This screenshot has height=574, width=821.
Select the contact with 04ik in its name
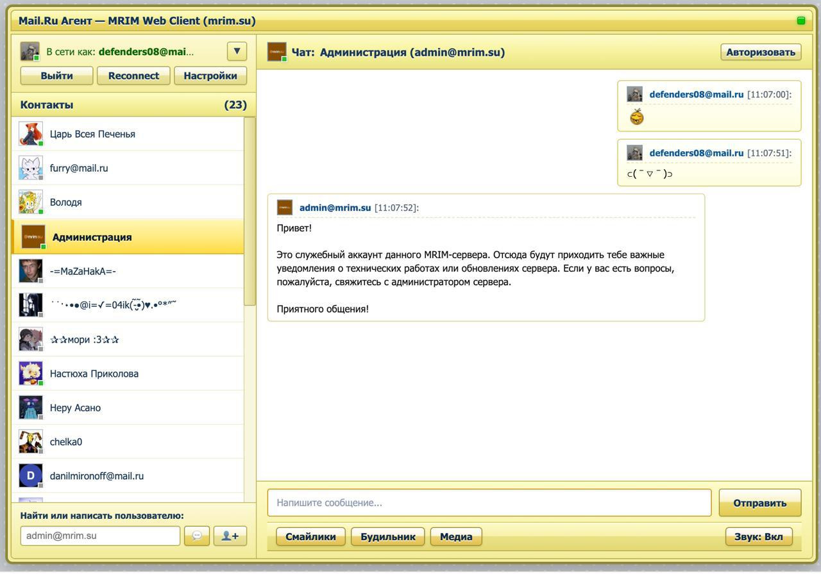(128, 305)
